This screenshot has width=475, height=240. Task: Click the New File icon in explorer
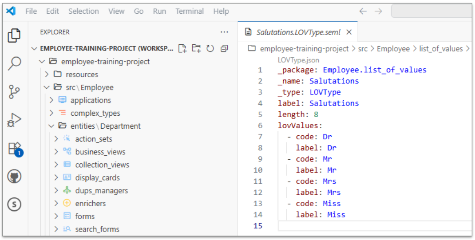tap(182, 48)
